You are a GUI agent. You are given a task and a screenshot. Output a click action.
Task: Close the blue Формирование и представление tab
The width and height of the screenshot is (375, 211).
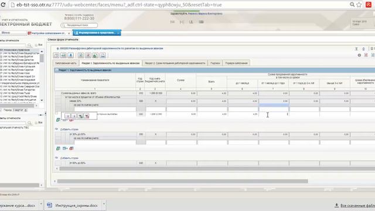[x=118, y=33]
